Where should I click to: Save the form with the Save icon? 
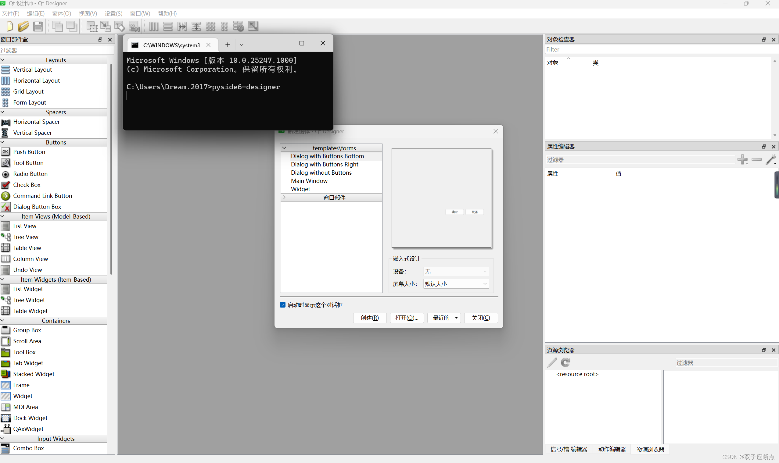[38, 27]
